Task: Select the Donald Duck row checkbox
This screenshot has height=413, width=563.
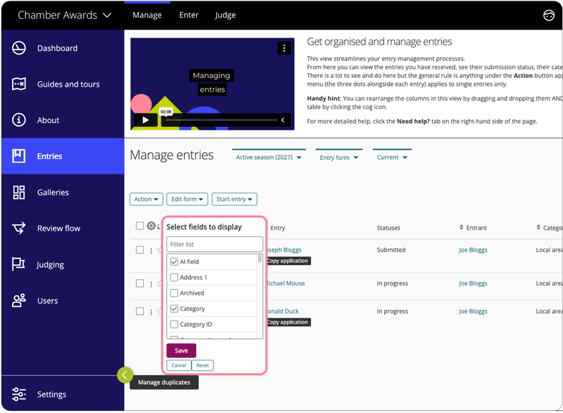Action: coord(140,312)
